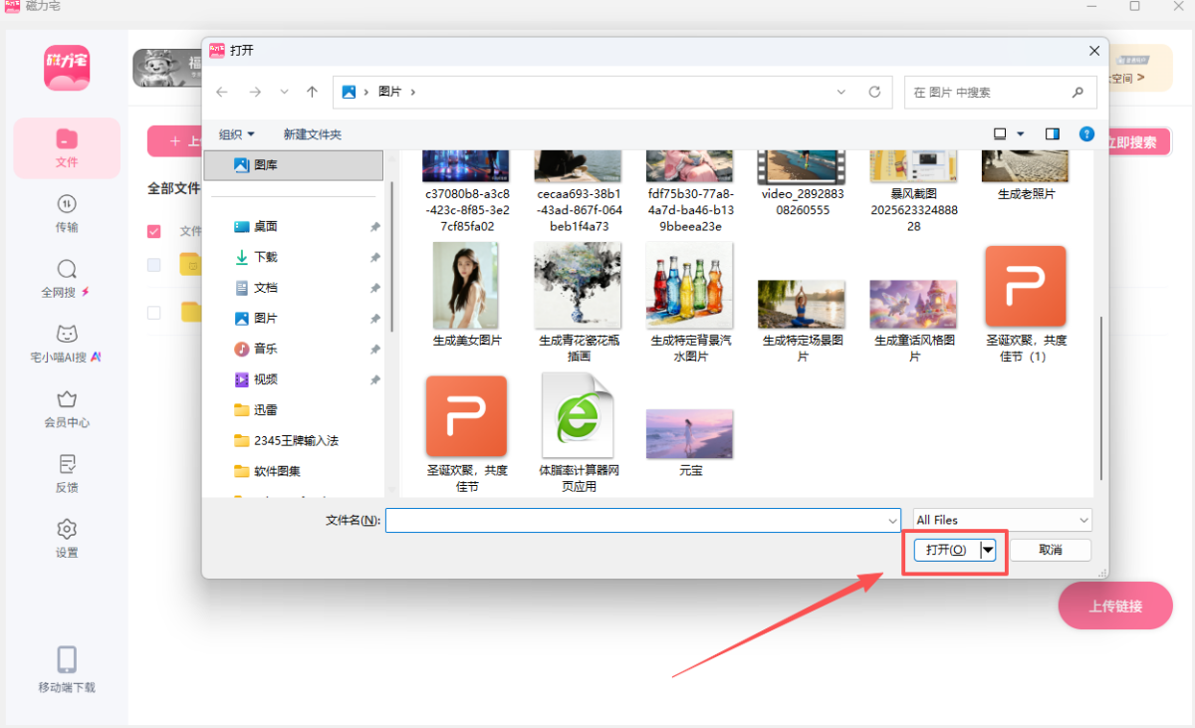Open 会员中心 in the sidebar

(67, 409)
